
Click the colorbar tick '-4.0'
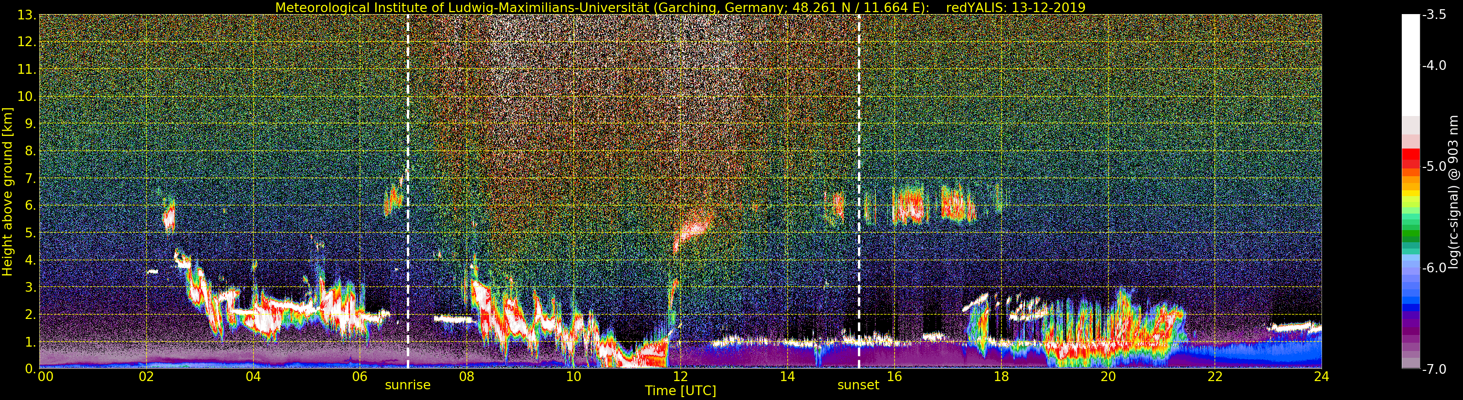(x=1435, y=65)
